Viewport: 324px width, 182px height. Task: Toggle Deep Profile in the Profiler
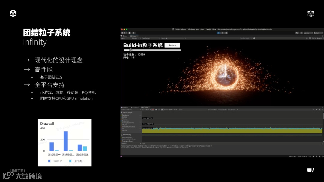point(223,110)
